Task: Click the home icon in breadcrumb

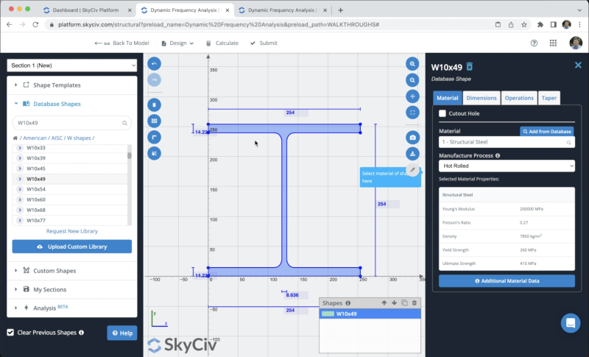Action: [x=15, y=138]
